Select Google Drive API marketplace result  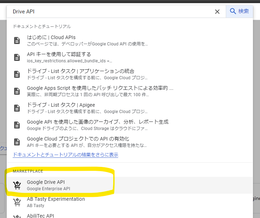(x=130, y=185)
